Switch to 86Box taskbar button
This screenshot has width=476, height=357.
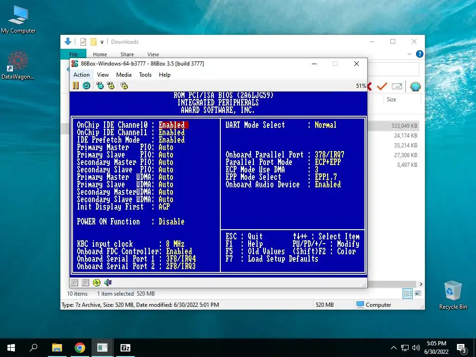pyautogui.click(x=102, y=348)
